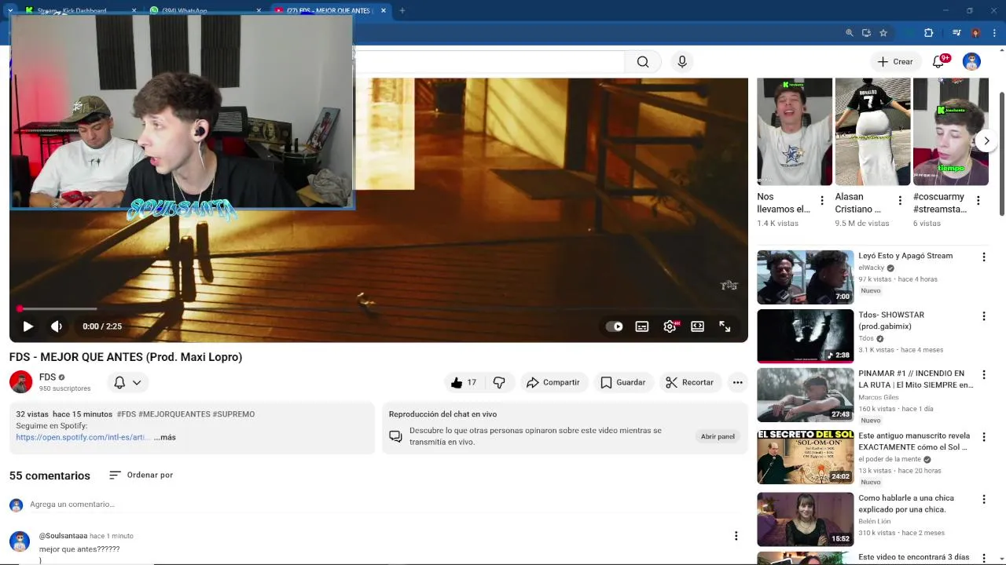Open options for the @Soulsantaaa comment
The height and width of the screenshot is (565, 1006).
(736, 536)
